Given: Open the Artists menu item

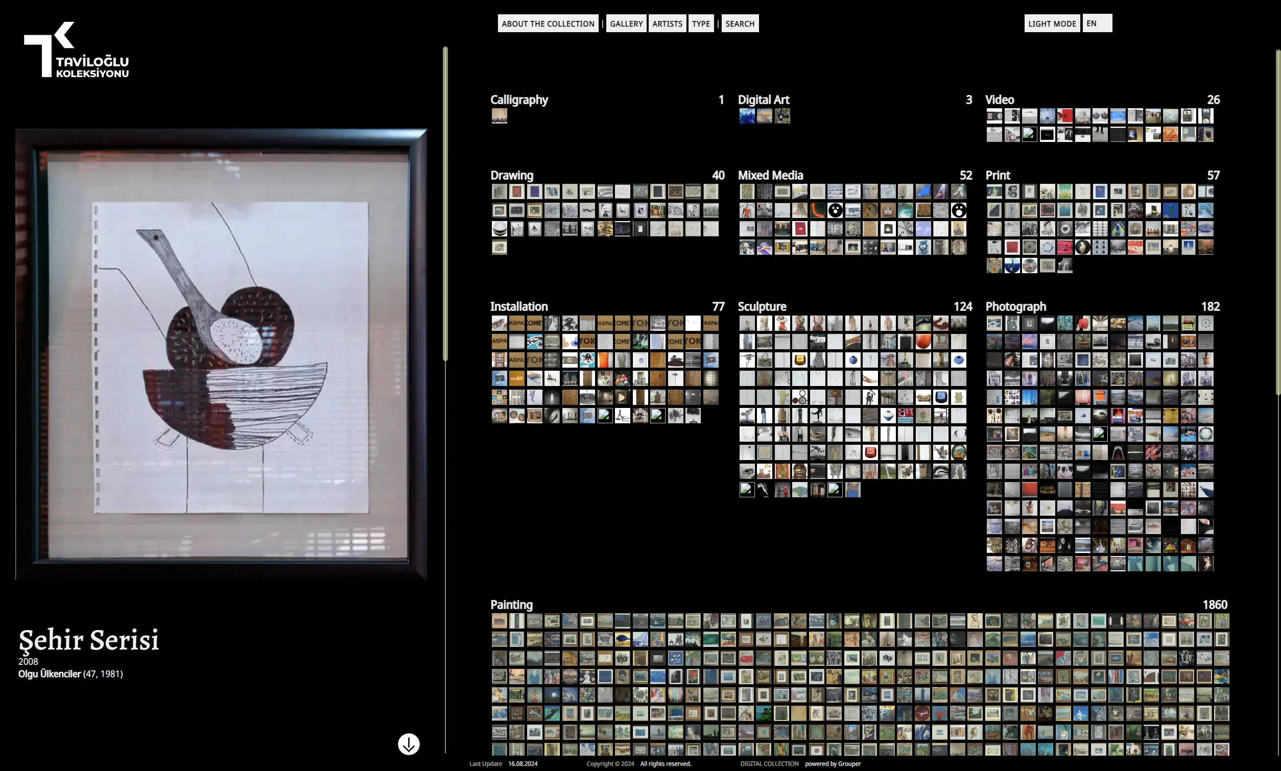Looking at the screenshot, I should click(667, 23).
